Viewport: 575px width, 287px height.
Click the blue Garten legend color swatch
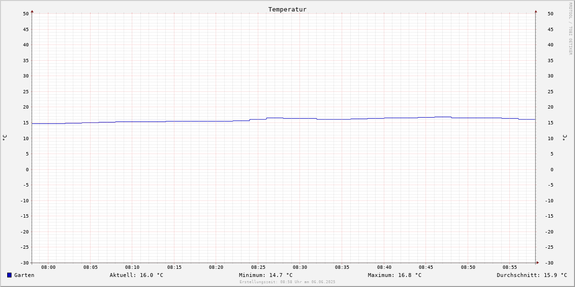9,275
